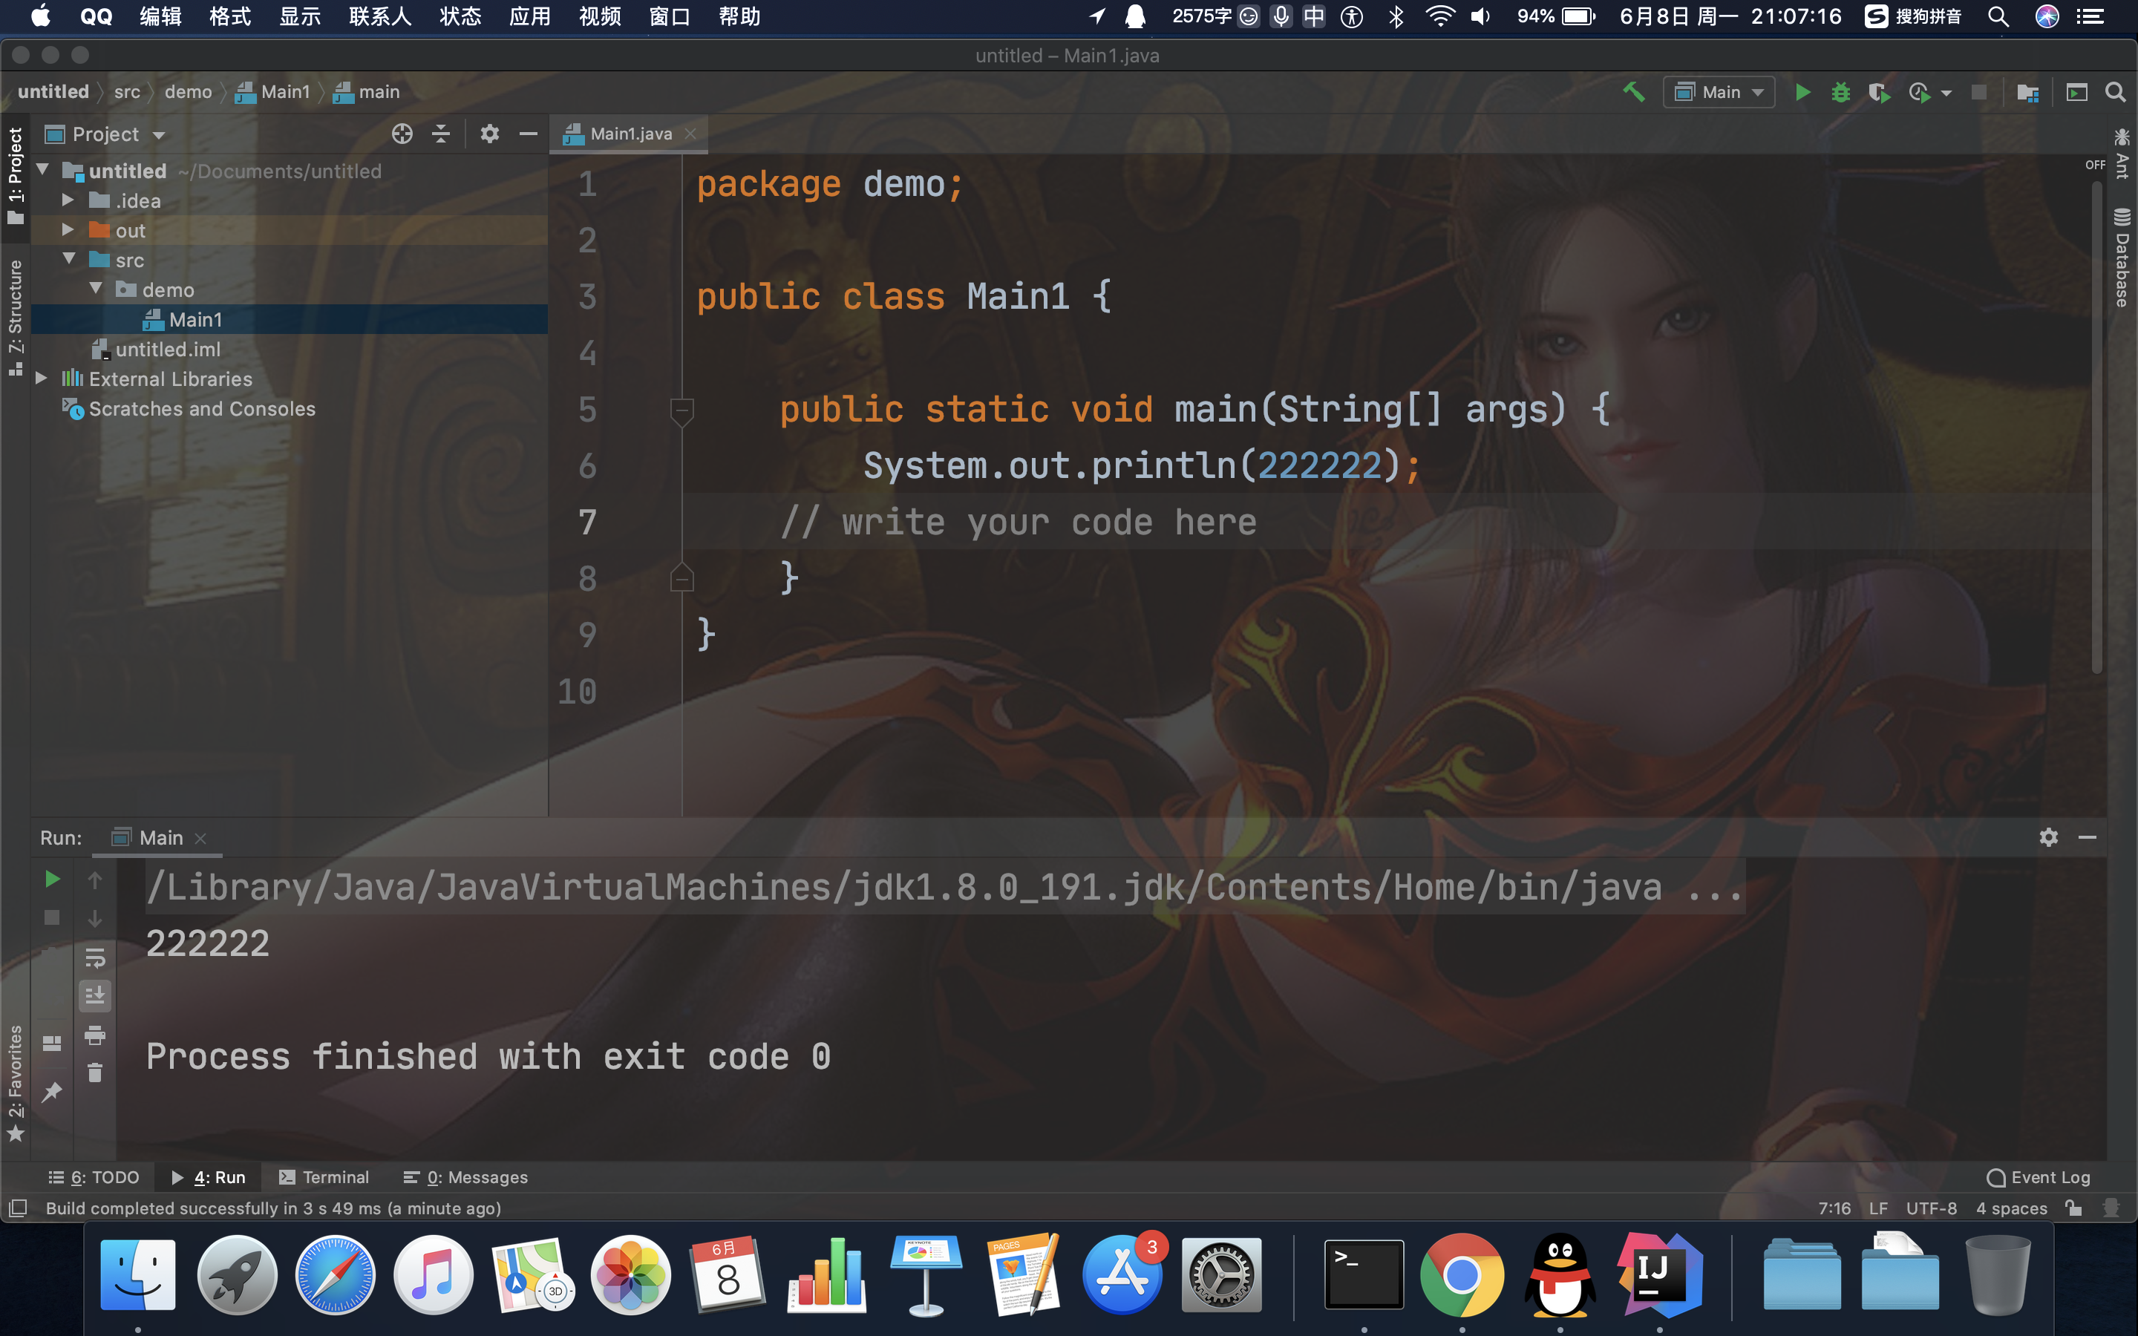Viewport: 2138px width, 1336px height.
Task: Collapse the demo package
Action: [97, 289]
